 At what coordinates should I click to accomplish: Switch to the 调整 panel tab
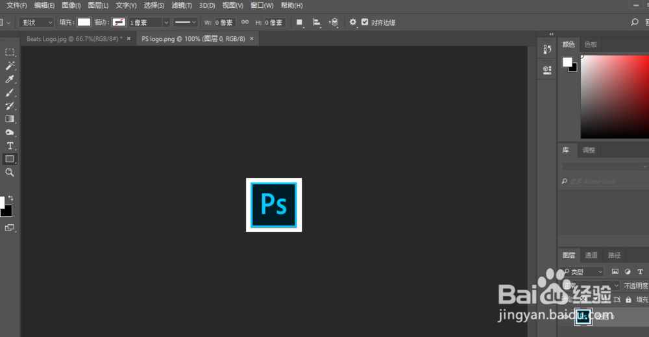tap(589, 150)
